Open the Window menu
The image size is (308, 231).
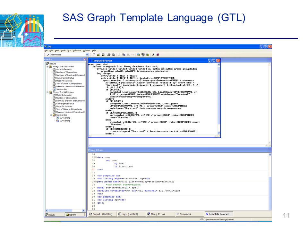click(x=86, y=50)
